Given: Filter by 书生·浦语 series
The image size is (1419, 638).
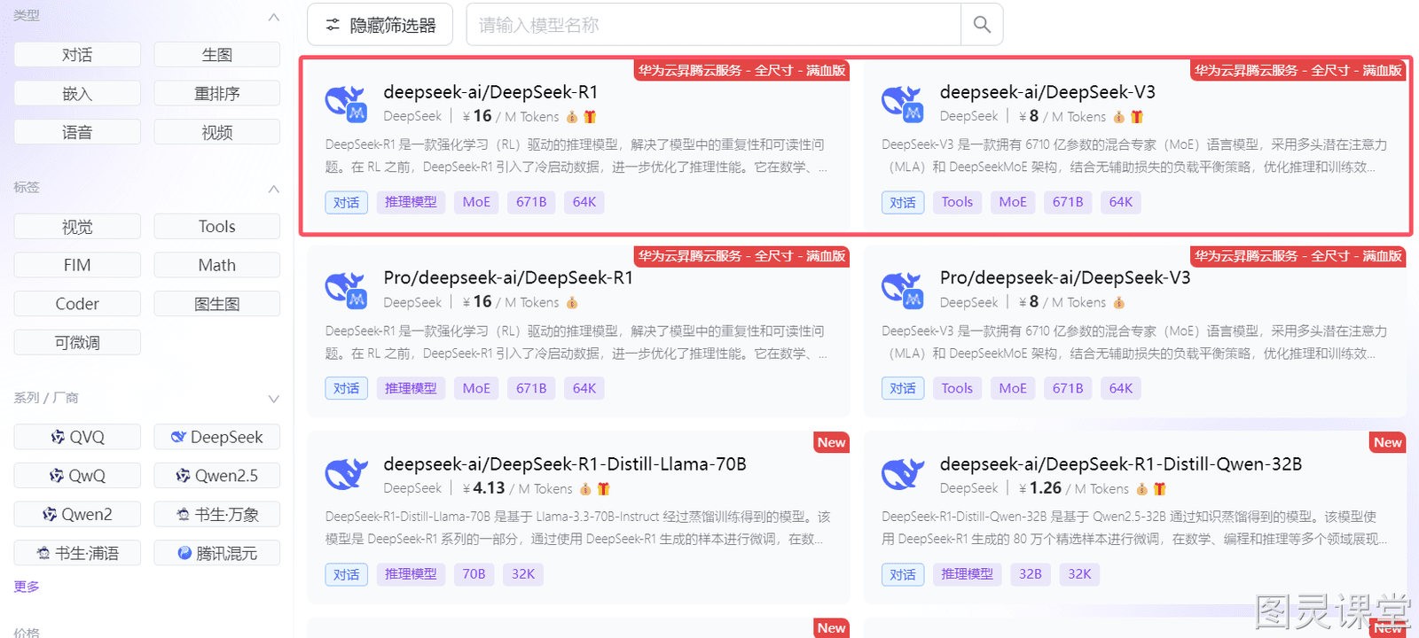Looking at the screenshot, I should coord(77,553).
